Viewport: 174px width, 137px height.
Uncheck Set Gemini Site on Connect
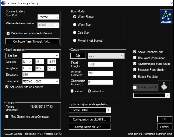(x=7, y=87)
